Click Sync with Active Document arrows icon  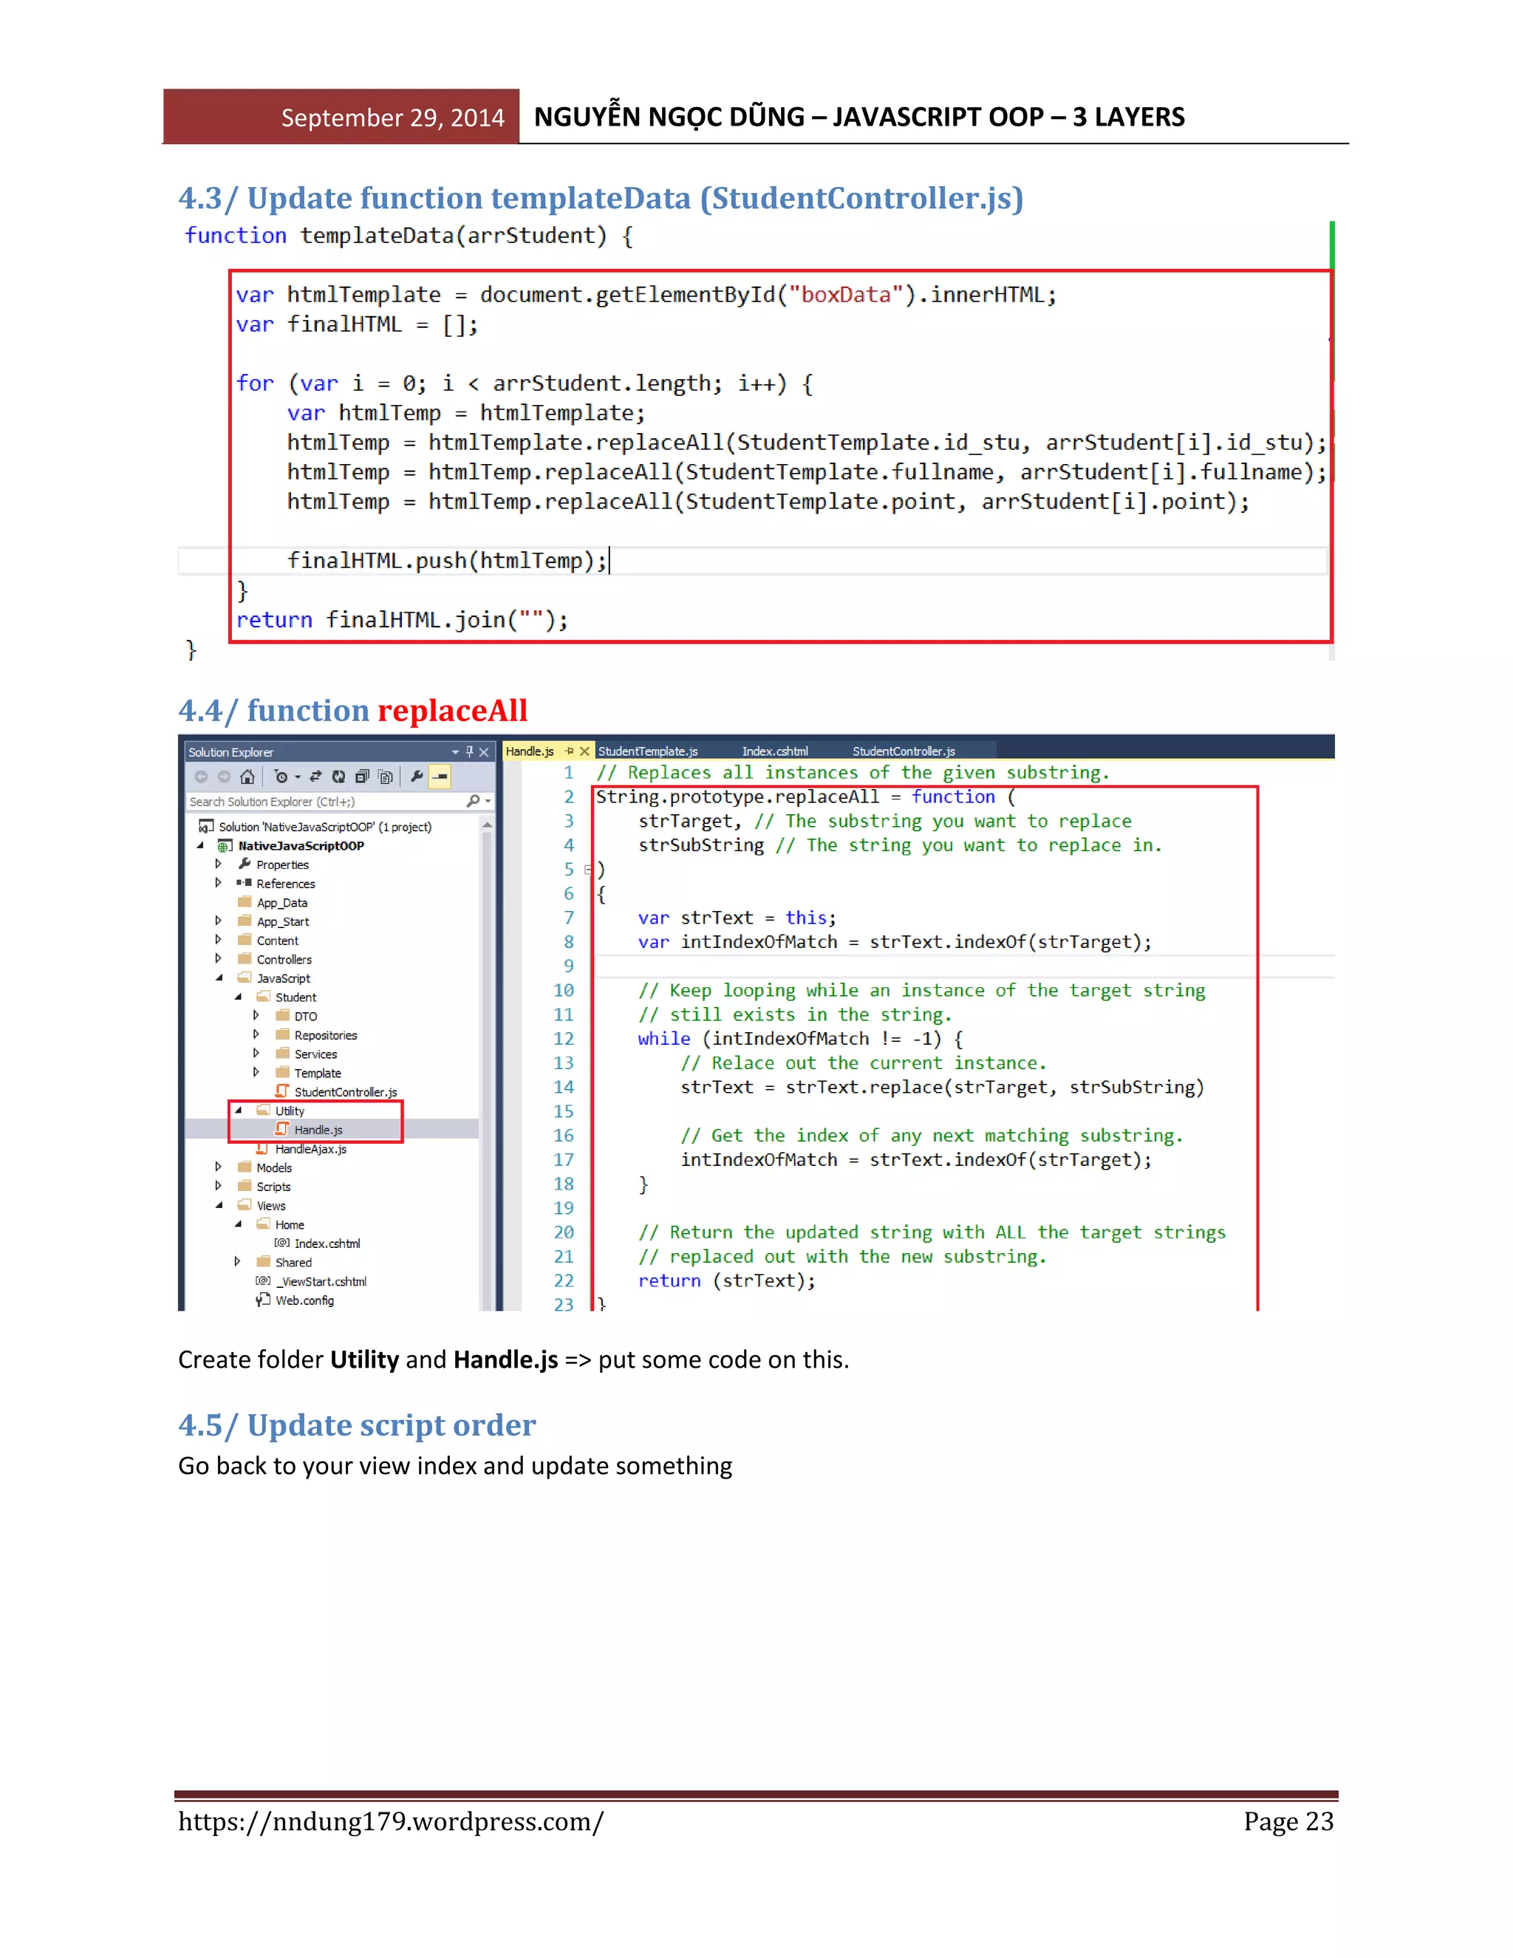click(315, 777)
